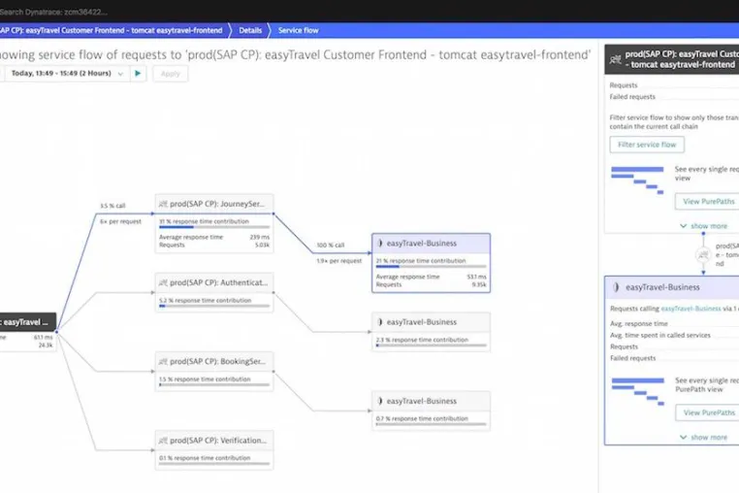Click the easyTravel-Business icon in sidebar panel
This screenshot has width=739, height=493.
tap(616, 287)
